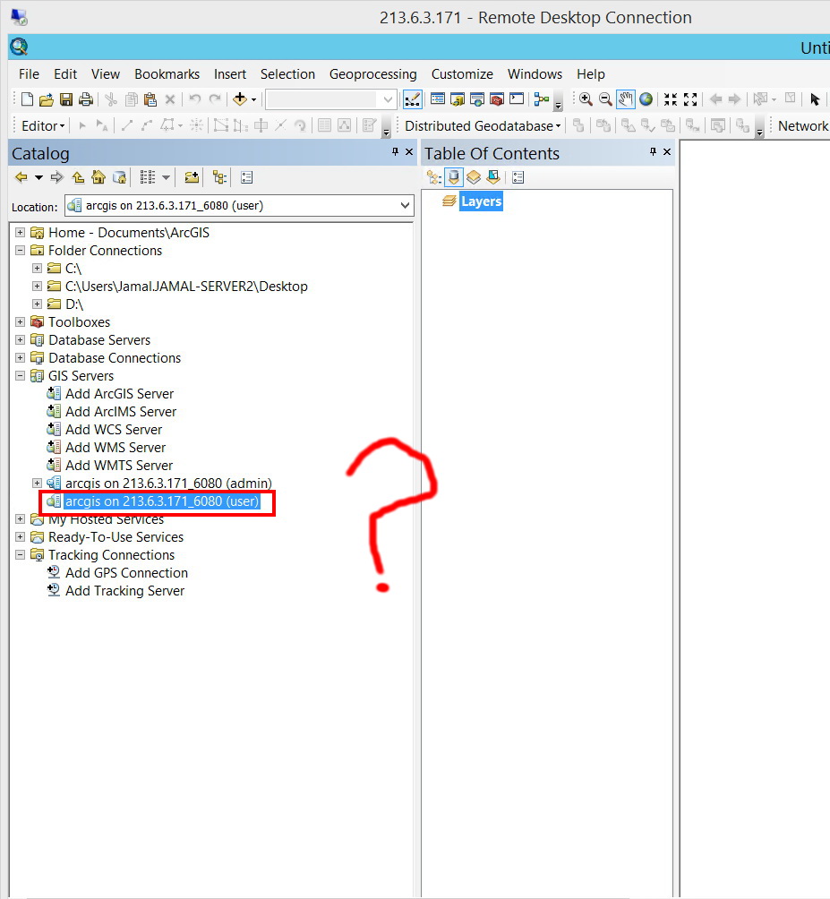Screen dimensions: 830x899
Task: Open the File menu
Action: [x=29, y=74]
